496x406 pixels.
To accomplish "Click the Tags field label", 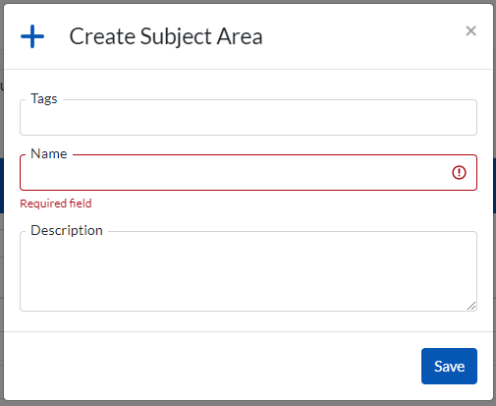I will 44,98.
